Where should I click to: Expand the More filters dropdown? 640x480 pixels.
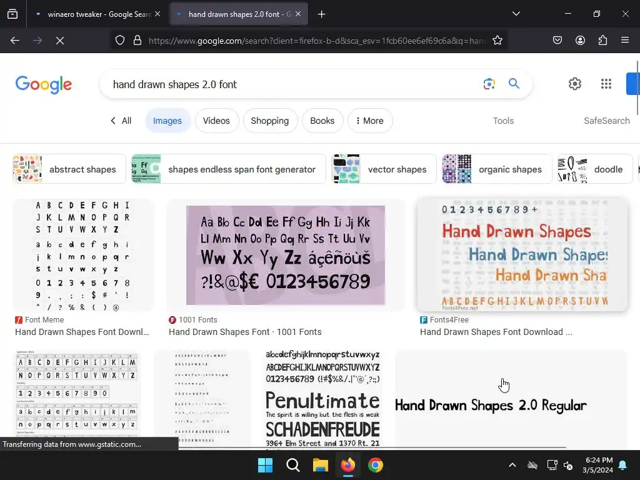(x=370, y=121)
